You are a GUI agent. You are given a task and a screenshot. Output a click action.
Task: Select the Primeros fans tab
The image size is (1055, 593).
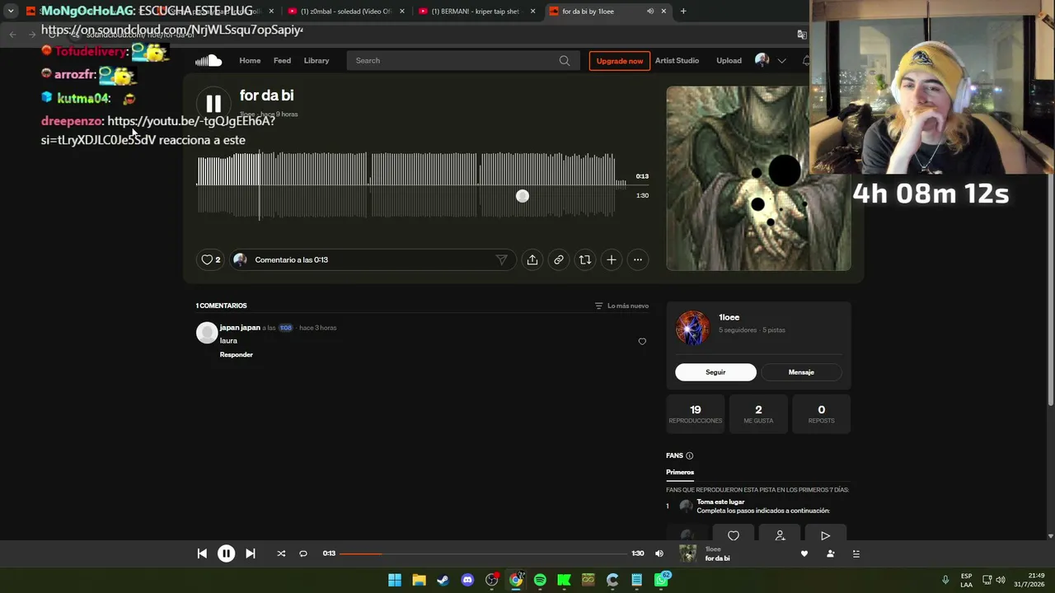pyautogui.click(x=680, y=473)
